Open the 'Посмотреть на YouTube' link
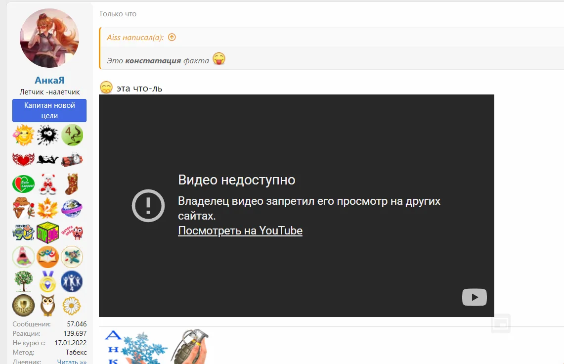 [x=240, y=230]
